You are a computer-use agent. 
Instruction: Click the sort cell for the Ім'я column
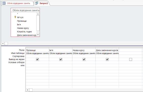coord(61,56)
